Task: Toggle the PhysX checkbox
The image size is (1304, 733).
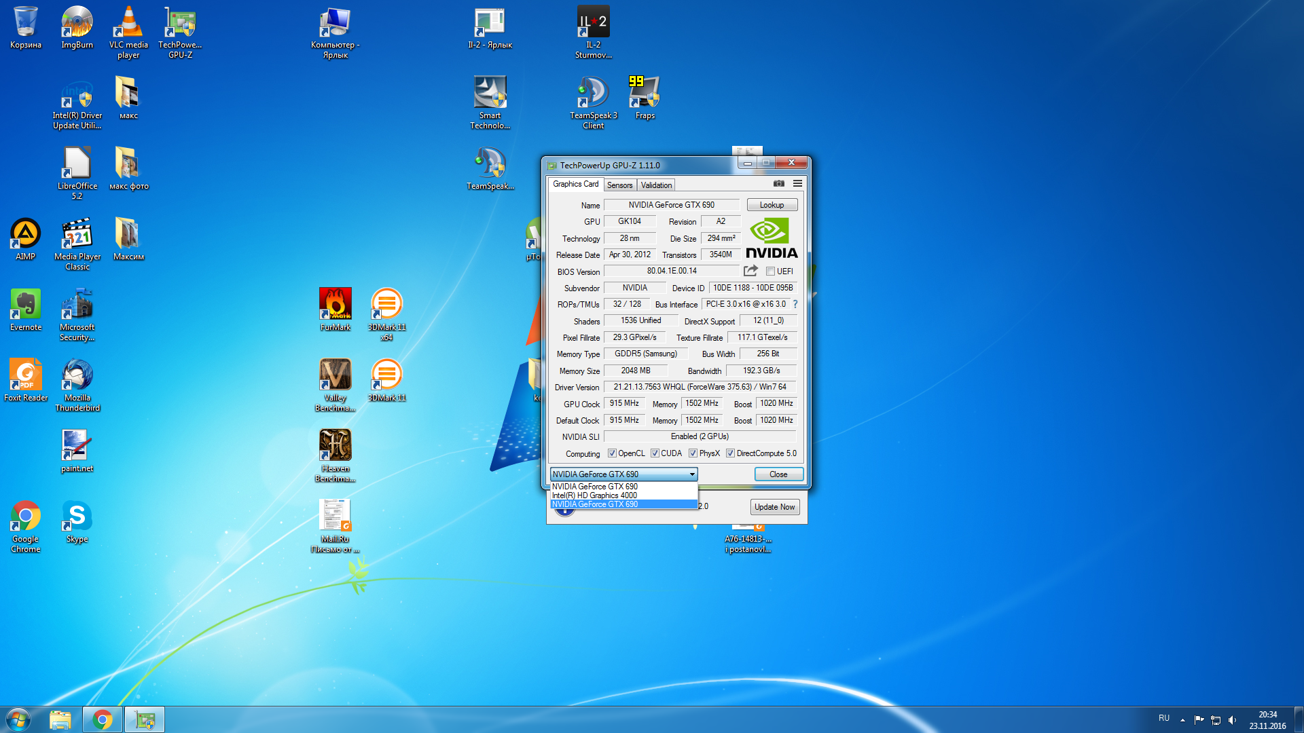Action: [693, 453]
